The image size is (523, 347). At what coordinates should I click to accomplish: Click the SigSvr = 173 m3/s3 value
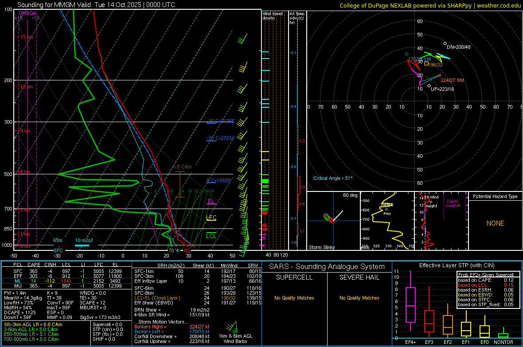pos(100,317)
